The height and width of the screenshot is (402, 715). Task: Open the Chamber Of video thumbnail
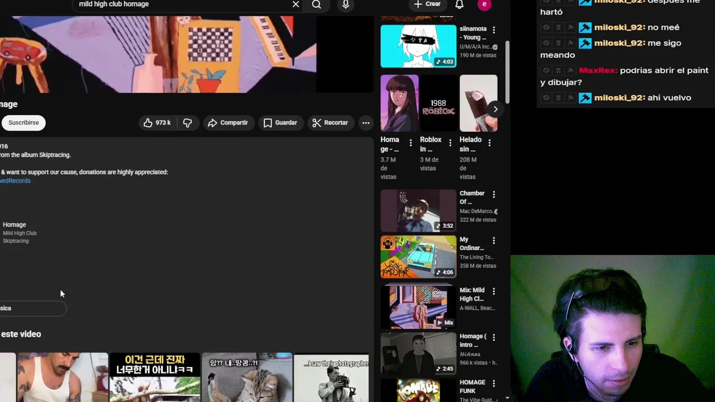click(418, 210)
